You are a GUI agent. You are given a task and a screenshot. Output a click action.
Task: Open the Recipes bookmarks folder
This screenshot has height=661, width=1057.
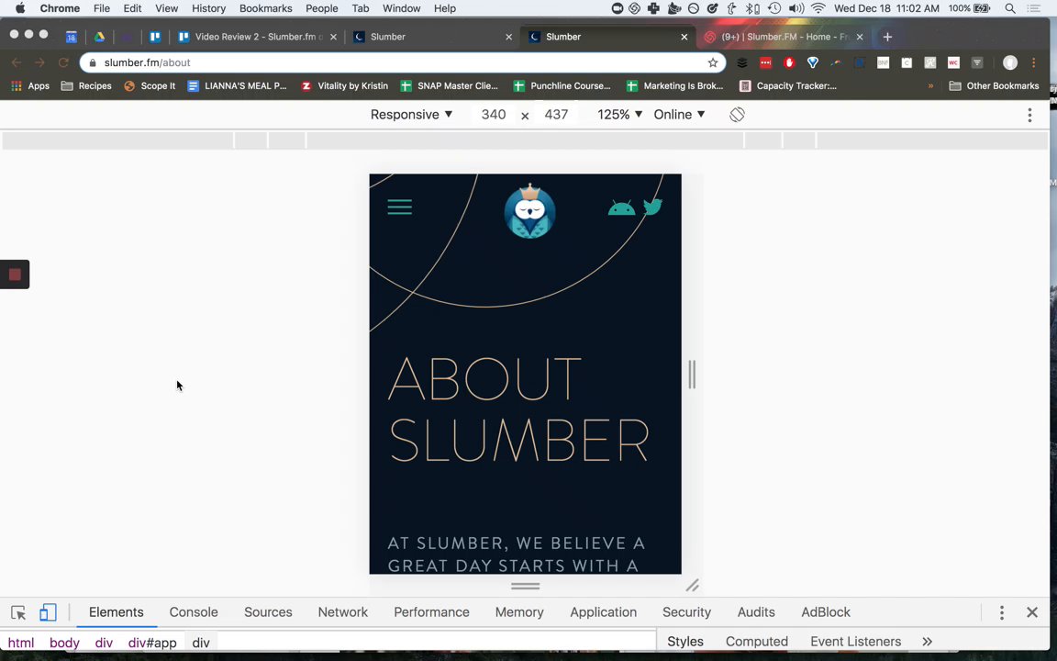click(x=86, y=86)
